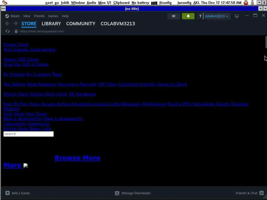Switch to the COMMUNITY tab
267x200 pixels.
pyautogui.click(x=81, y=24)
